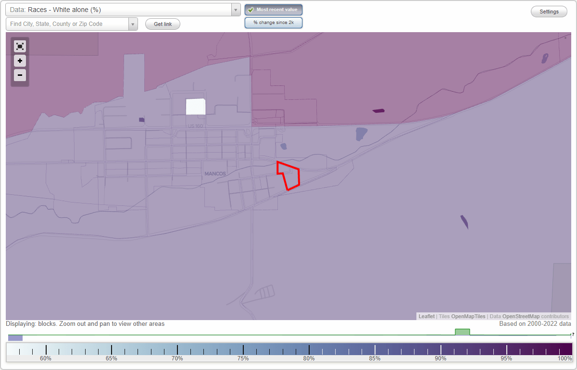Click the Get link button

pos(163,24)
